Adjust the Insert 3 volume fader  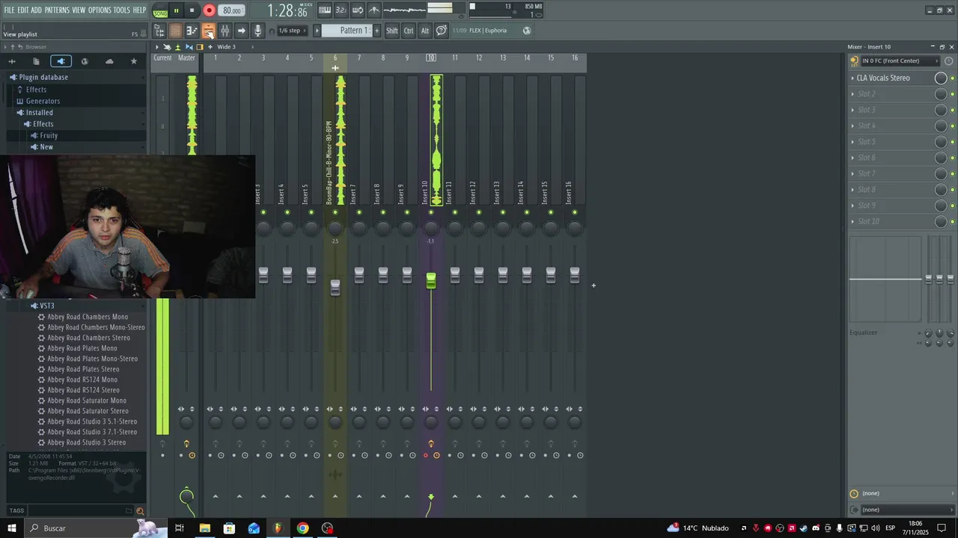[263, 275]
